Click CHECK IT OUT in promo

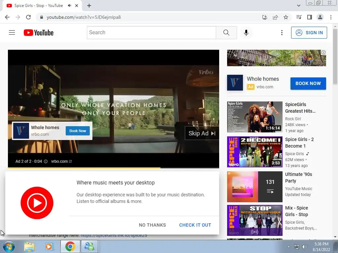click(195, 225)
